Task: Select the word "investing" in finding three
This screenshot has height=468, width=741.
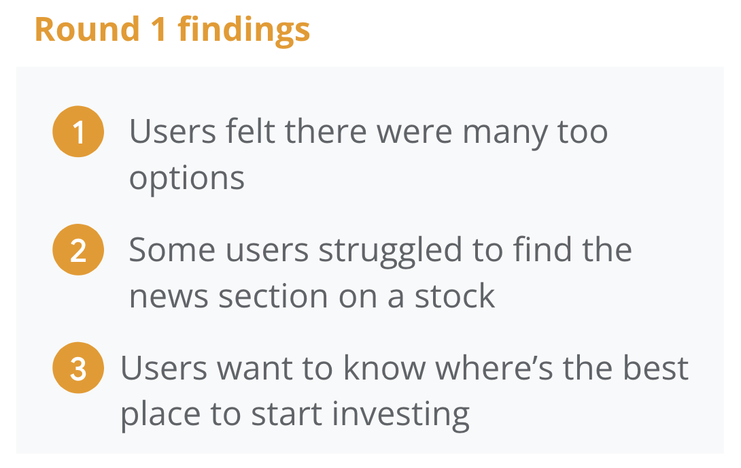Action: pyautogui.click(x=400, y=415)
